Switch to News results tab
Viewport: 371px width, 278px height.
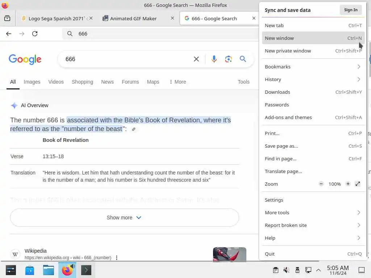[x=107, y=82]
